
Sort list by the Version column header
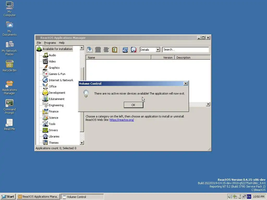163,58
